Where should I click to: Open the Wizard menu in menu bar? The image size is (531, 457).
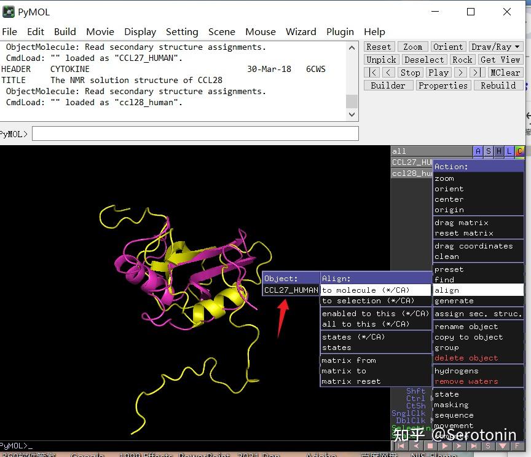pos(301,31)
